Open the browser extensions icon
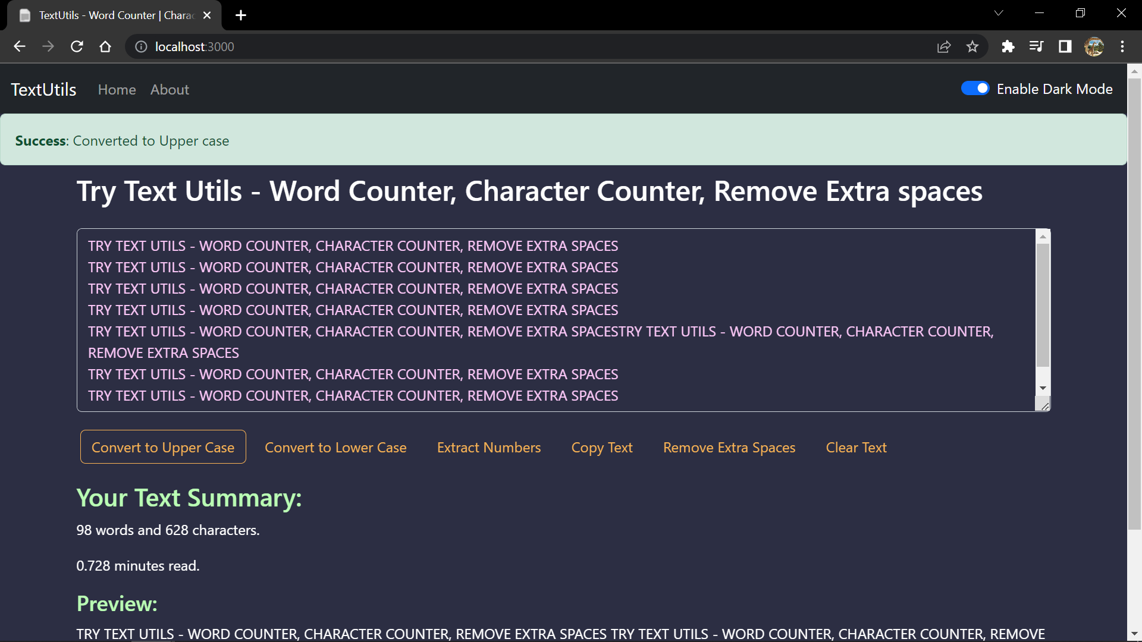The width and height of the screenshot is (1142, 642). (1008, 46)
